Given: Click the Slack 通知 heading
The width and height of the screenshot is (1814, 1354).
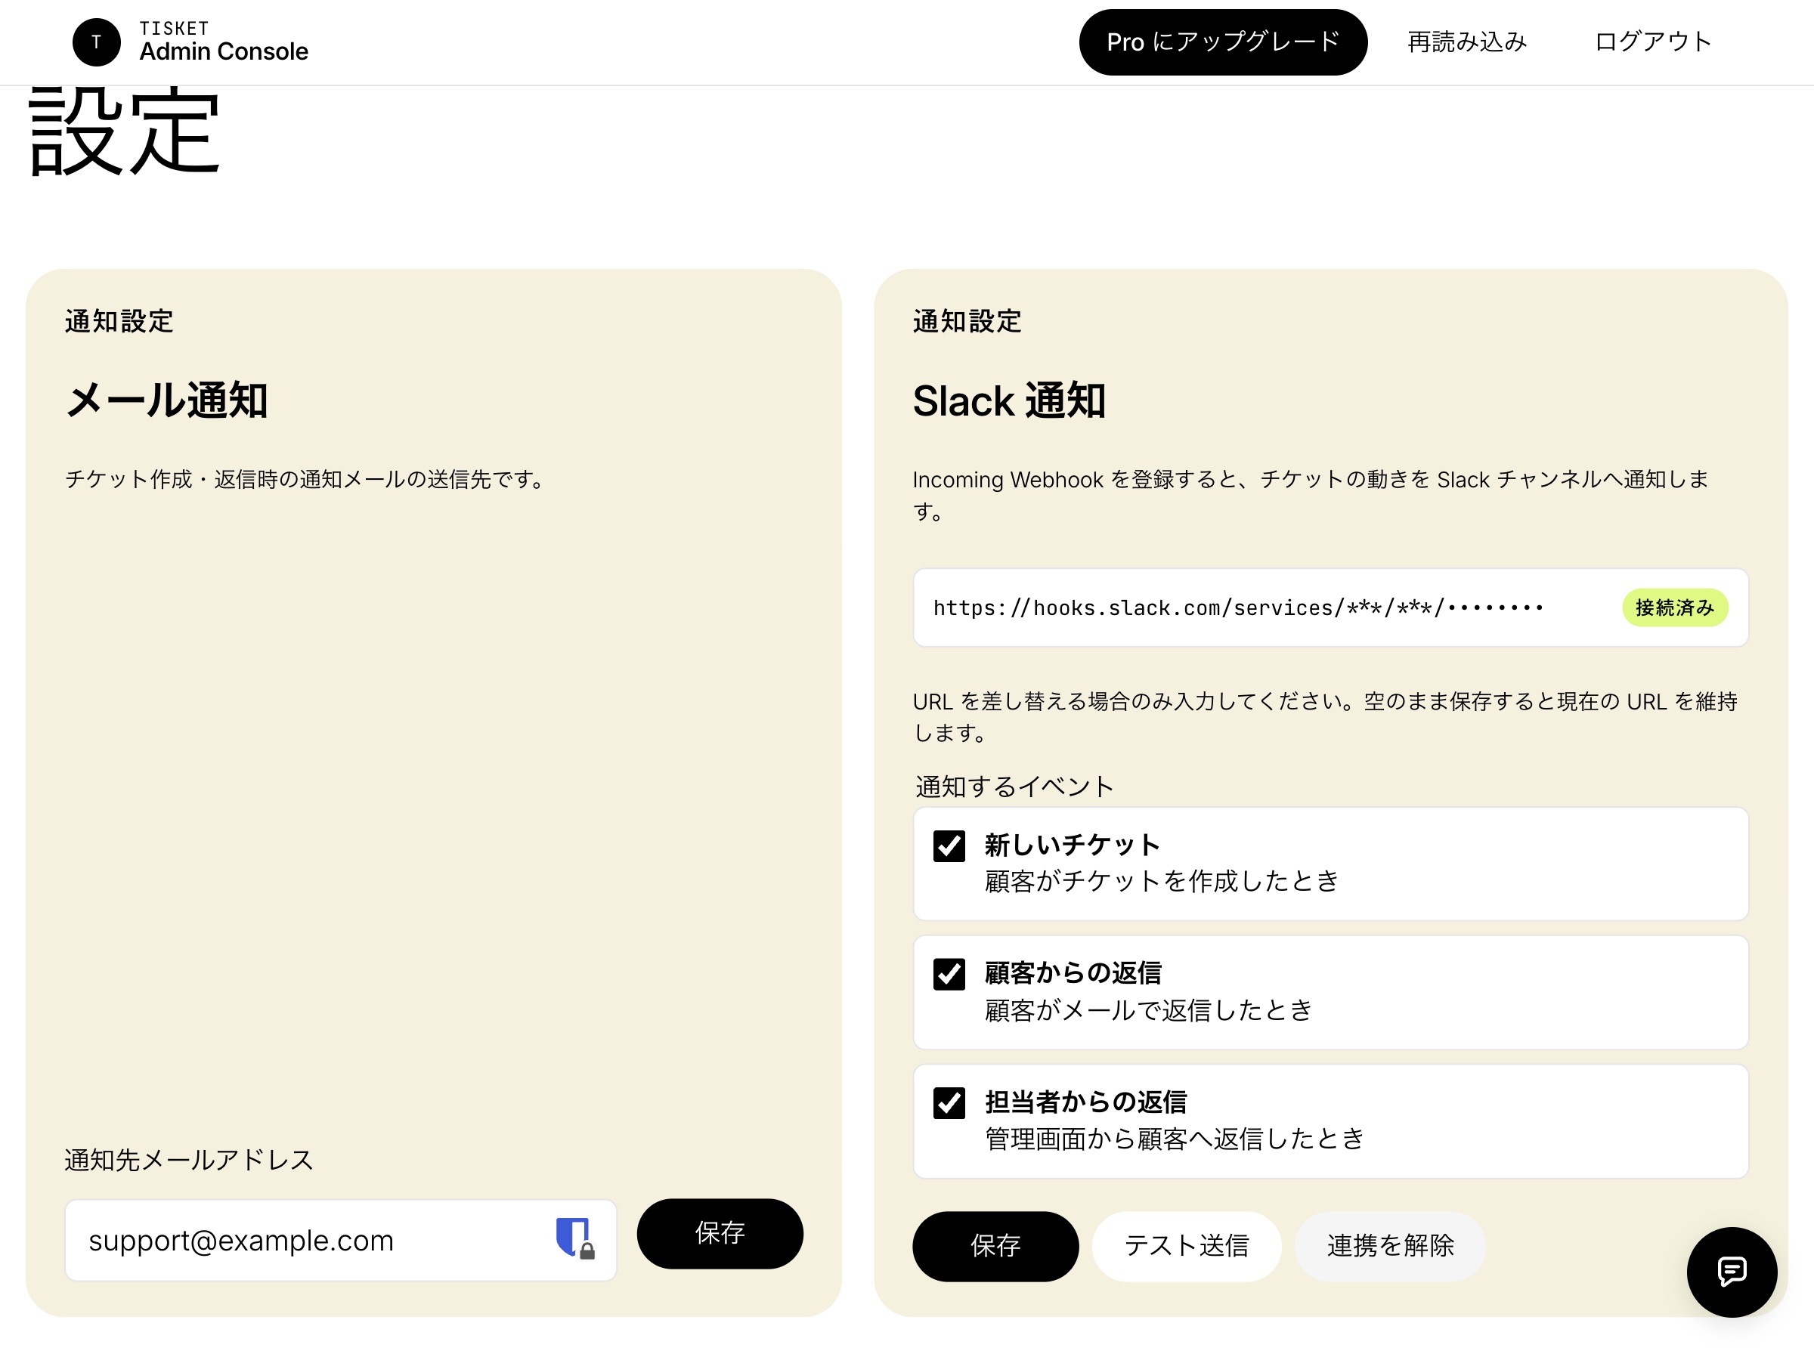Looking at the screenshot, I should [x=1009, y=400].
